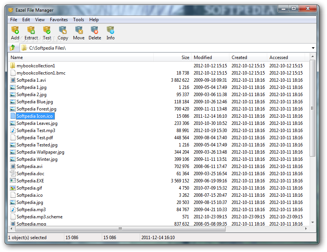
Task: Click the vertical scrollbar down arrow
Action: pyautogui.click(x=312, y=222)
